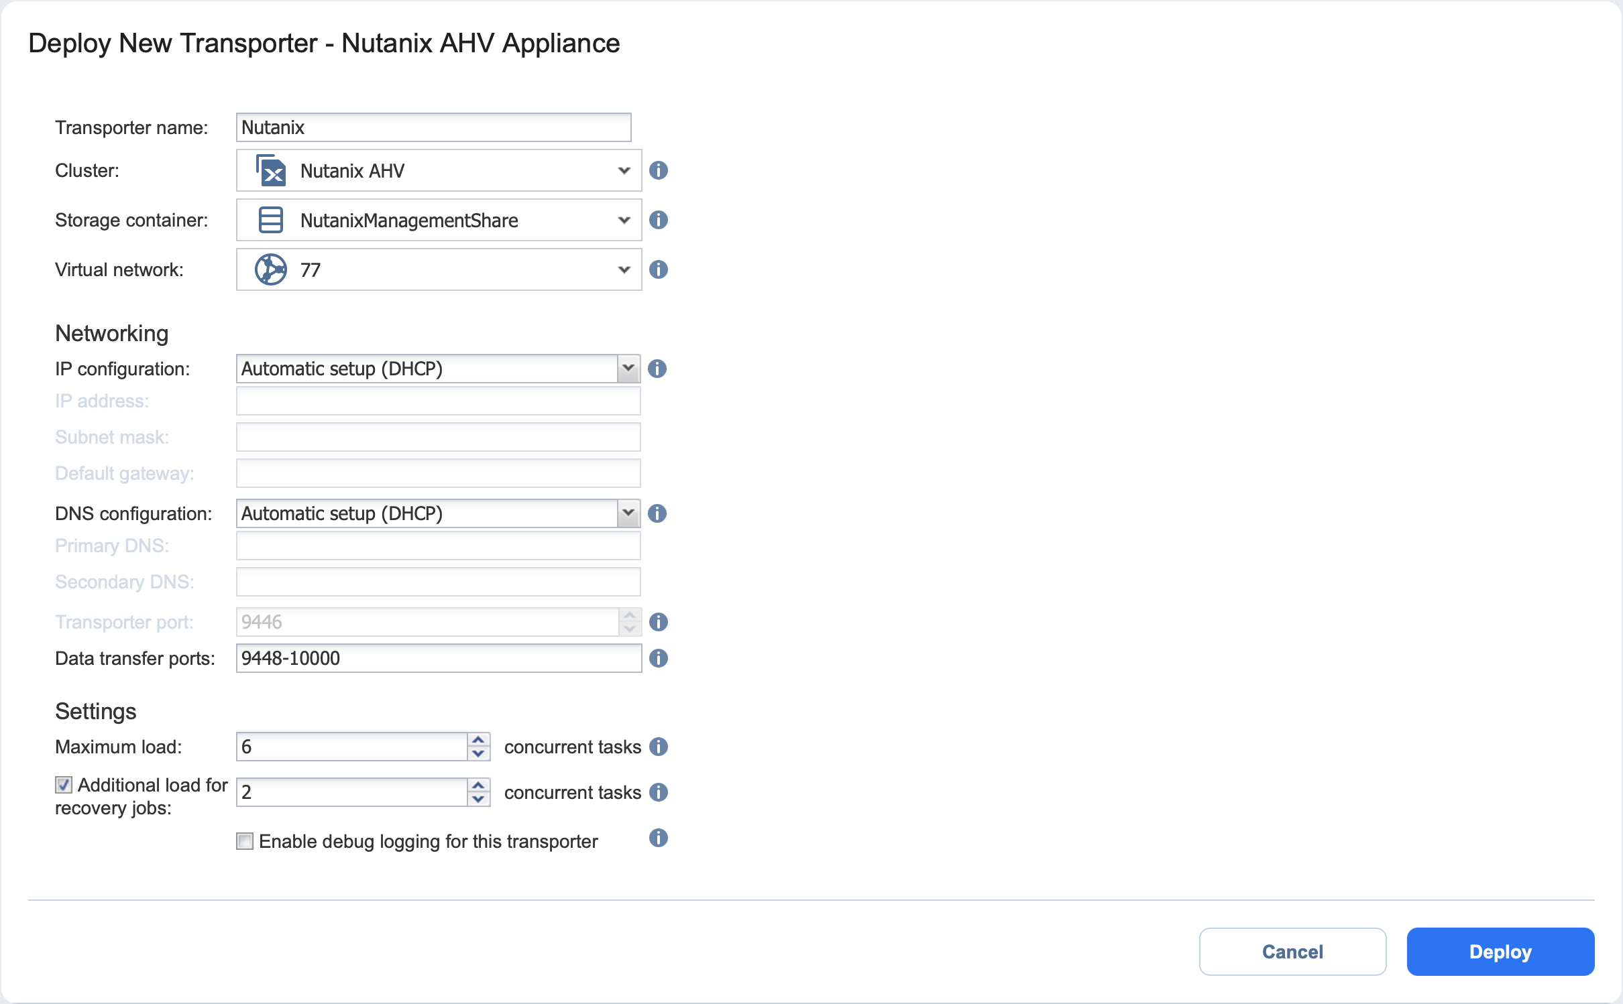Open the DNS configuration combo box
The width and height of the screenshot is (1623, 1004).
628,513
